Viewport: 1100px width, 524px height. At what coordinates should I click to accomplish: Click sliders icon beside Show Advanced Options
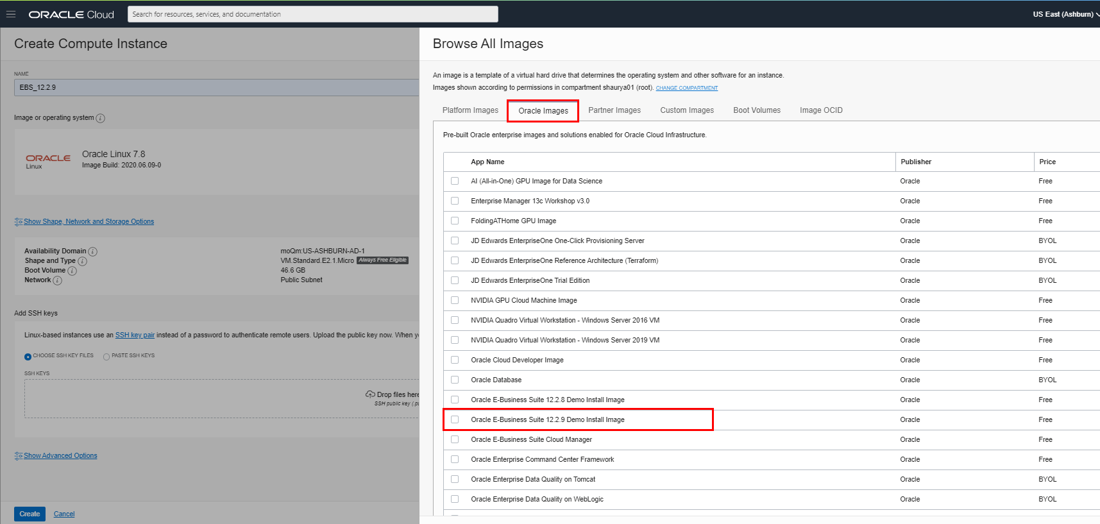point(19,456)
